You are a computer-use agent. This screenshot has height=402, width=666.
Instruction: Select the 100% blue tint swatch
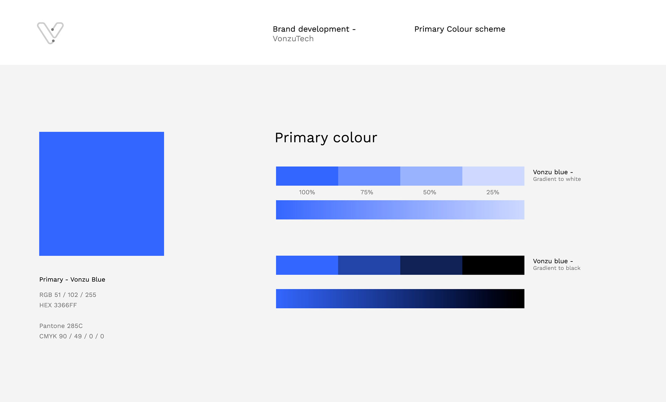[x=307, y=176]
